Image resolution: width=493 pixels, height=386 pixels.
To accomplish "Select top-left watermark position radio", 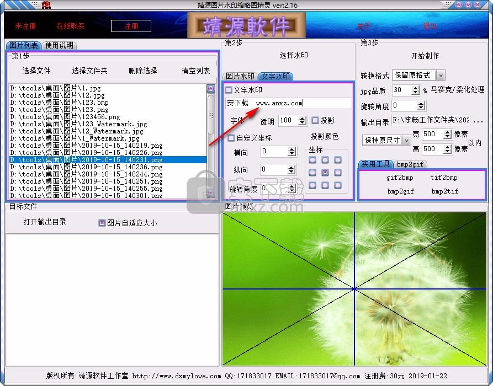I will [x=312, y=160].
